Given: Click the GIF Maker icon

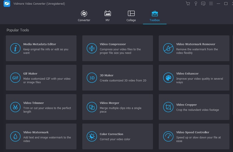Looking at the screenshot, I should click(x=15, y=78).
